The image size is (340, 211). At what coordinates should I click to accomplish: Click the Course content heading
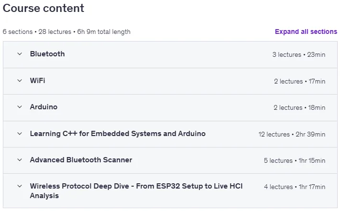(44, 8)
